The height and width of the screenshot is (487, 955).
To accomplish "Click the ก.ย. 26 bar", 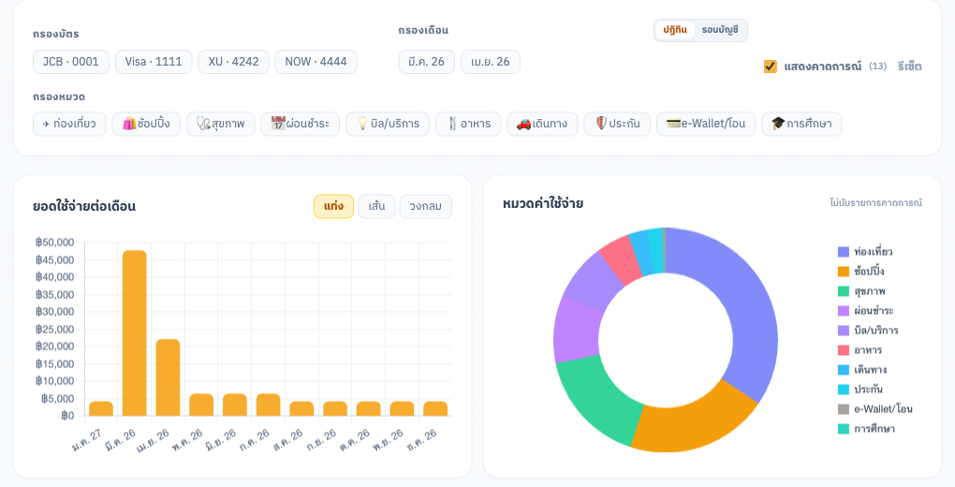I will [335, 408].
